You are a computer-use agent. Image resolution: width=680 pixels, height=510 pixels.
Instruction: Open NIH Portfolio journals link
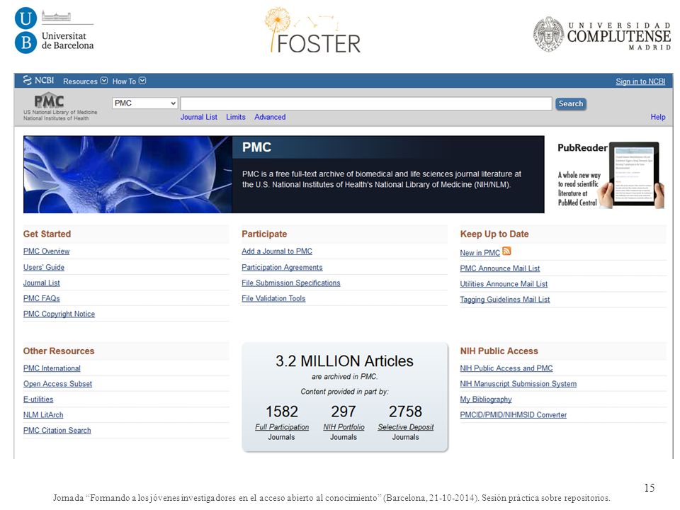[x=344, y=427]
